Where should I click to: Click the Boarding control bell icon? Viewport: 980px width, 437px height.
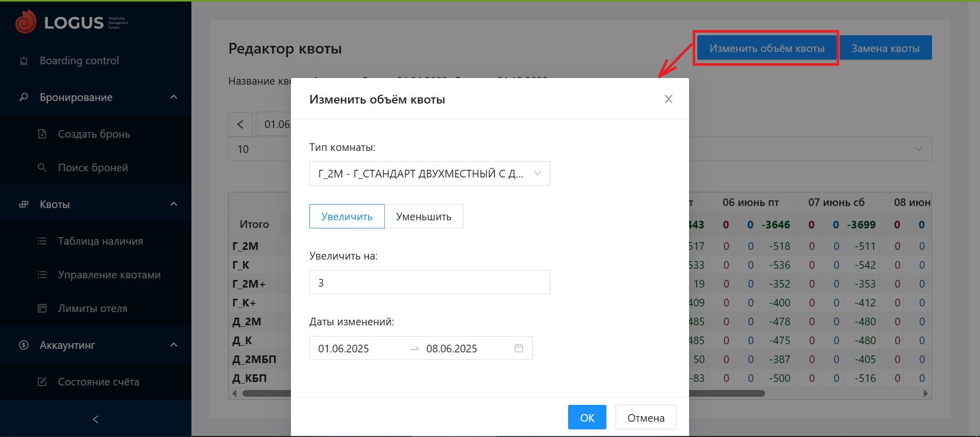pos(23,61)
